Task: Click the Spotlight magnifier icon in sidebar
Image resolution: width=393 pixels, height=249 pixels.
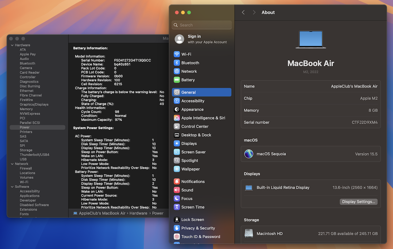Action: [177, 161]
